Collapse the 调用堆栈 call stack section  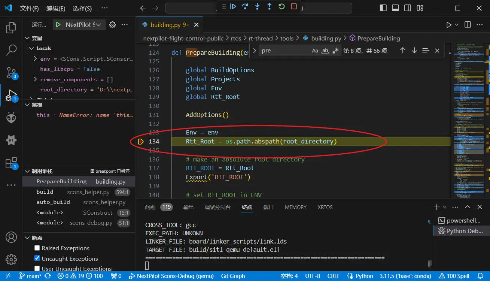coord(27,171)
